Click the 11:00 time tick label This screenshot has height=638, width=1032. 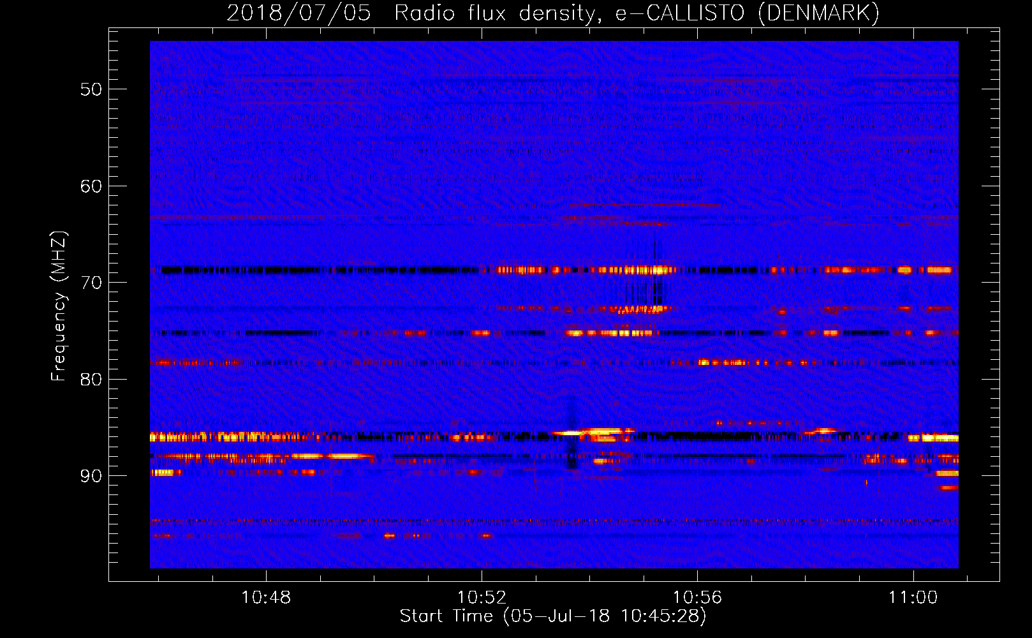(913, 597)
